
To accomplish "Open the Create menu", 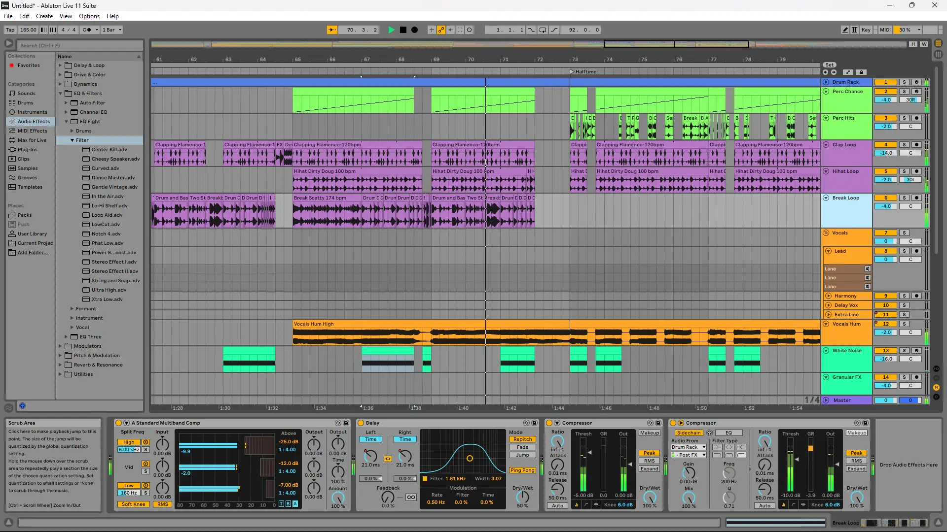I will pos(44,16).
